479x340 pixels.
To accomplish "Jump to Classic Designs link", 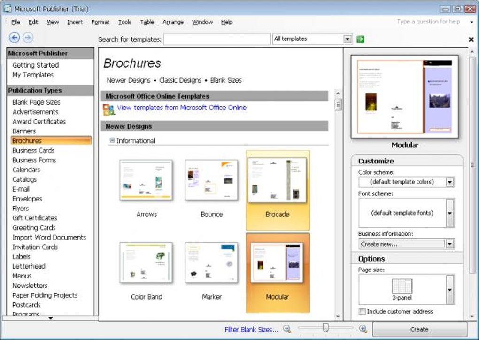I will pyautogui.click(x=180, y=80).
